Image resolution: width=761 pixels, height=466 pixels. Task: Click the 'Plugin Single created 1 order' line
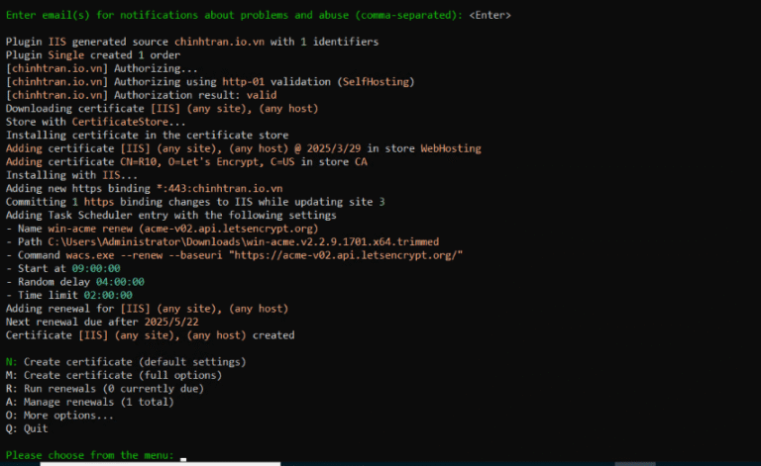click(93, 55)
